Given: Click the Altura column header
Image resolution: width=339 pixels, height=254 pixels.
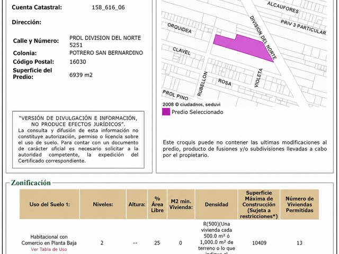Looking at the screenshot, I should pos(137,204).
